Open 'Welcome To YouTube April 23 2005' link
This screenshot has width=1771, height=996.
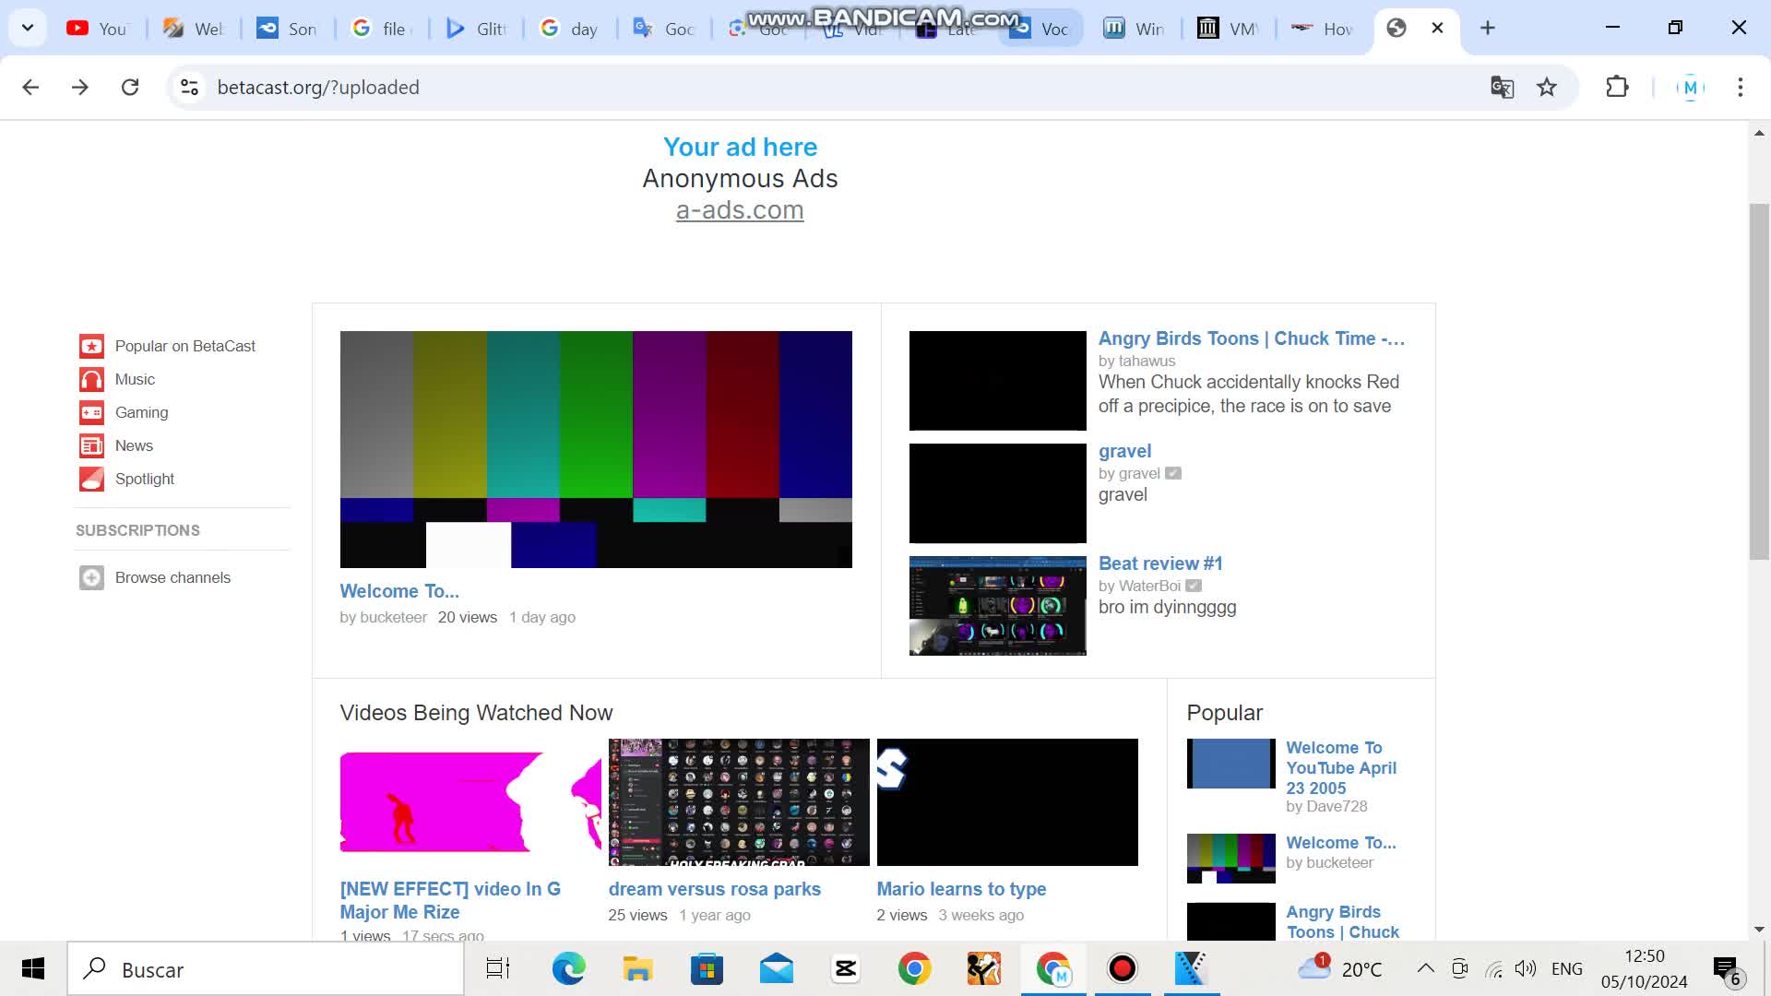pyautogui.click(x=1341, y=767)
